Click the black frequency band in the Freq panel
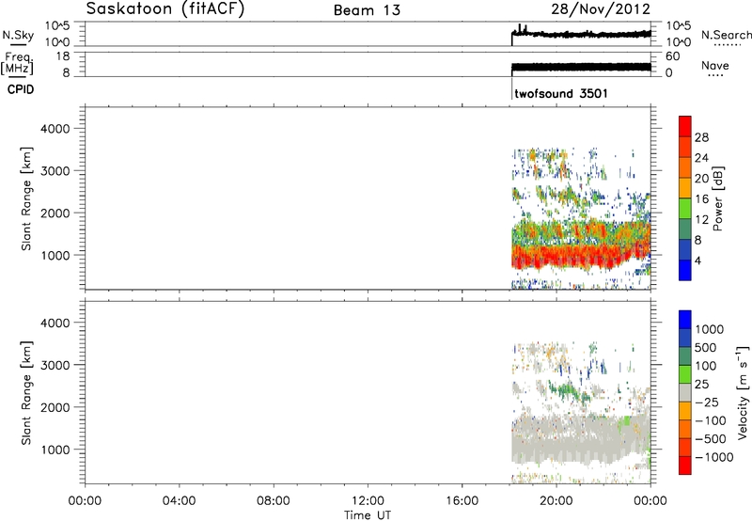752x521 pixels. 581,67
